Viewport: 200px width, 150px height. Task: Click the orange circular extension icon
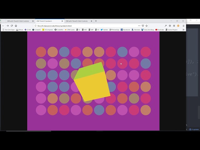178,26
